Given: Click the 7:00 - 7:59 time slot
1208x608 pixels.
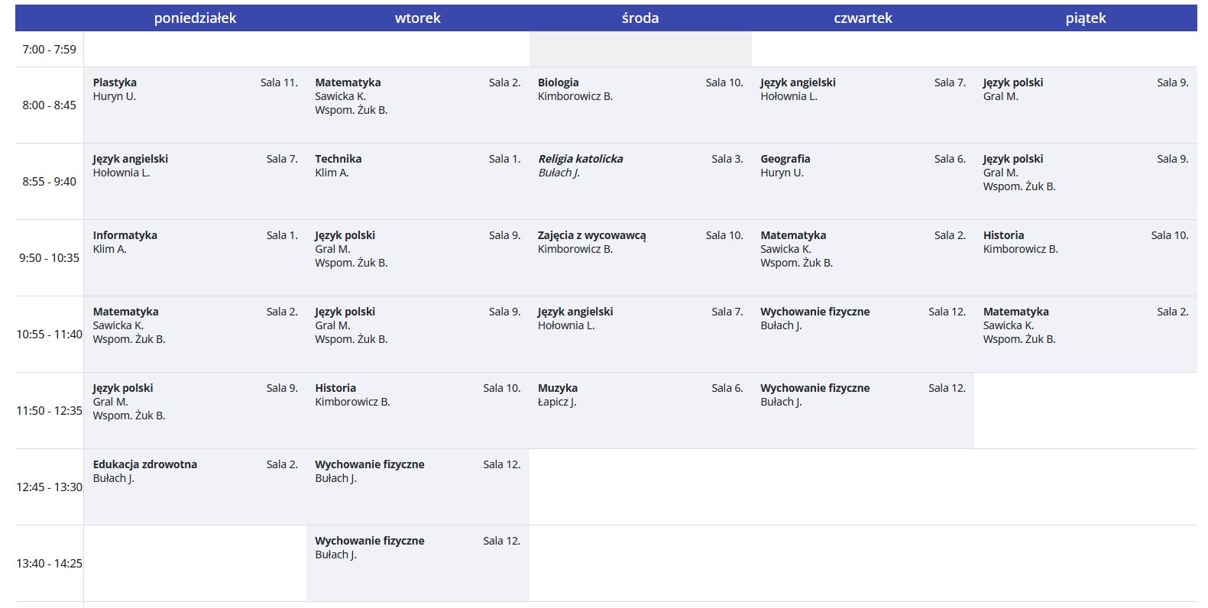Looking at the screenshot, I should (49, 50).
